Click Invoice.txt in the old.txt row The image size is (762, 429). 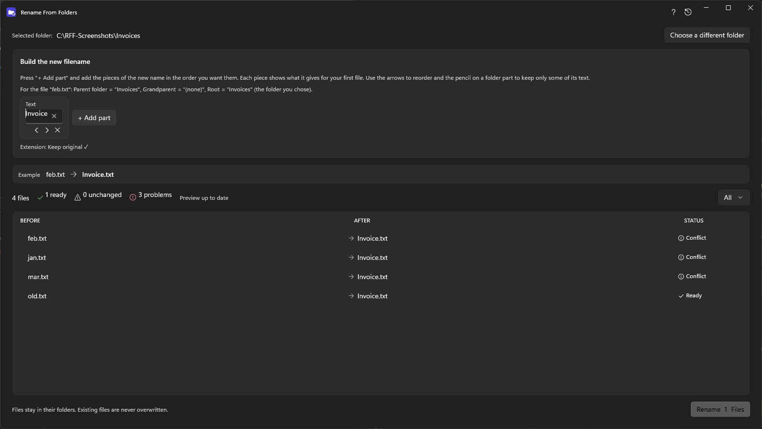[372, 296]
